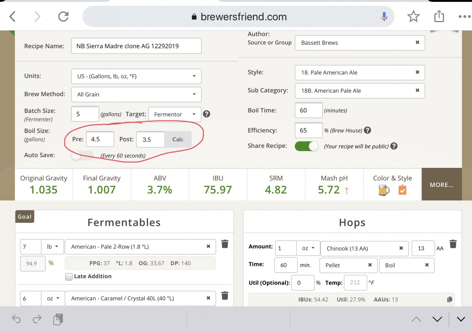
Task: Tap the browser reload icon
Action: 63,17
